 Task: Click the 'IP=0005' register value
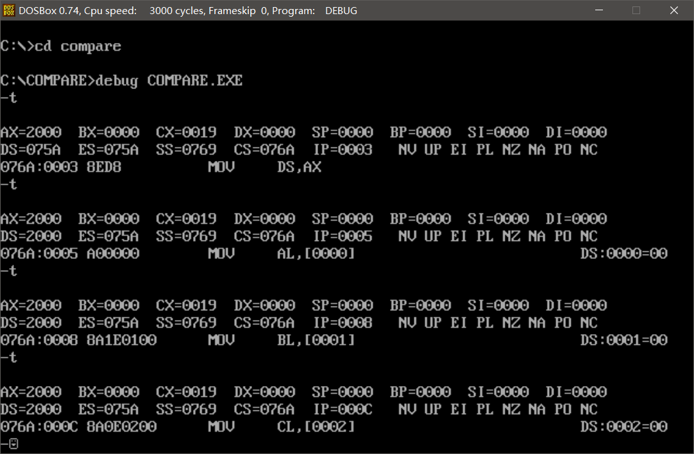pyautogui.click(x=343, y=236)
